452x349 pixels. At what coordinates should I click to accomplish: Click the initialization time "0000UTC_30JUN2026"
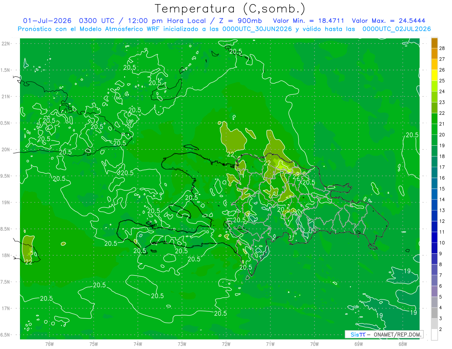click(256, 29)
